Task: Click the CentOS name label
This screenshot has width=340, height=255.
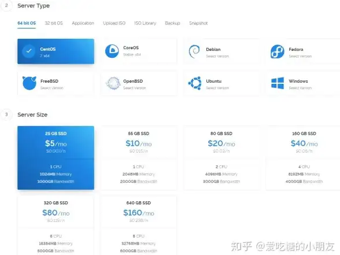Action: 47,49
